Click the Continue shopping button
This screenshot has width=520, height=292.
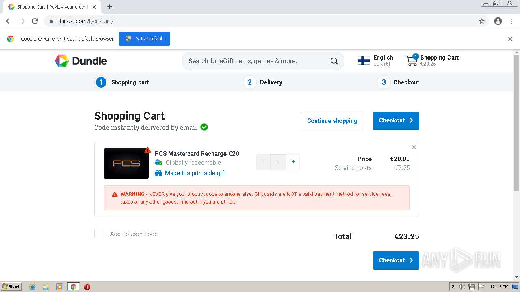point(332,121)
